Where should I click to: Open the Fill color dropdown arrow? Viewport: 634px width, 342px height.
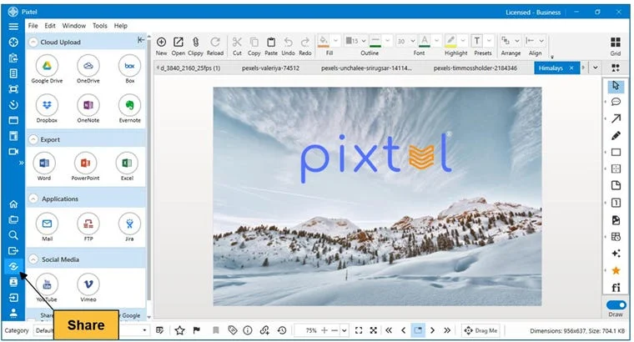point(335,41)
